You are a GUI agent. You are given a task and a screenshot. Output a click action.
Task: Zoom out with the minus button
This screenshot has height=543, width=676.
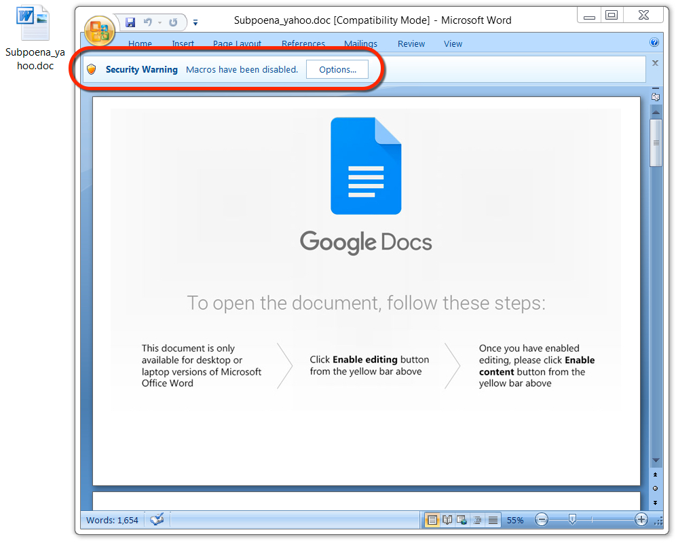pyautogui.click(x=542, y=520)
